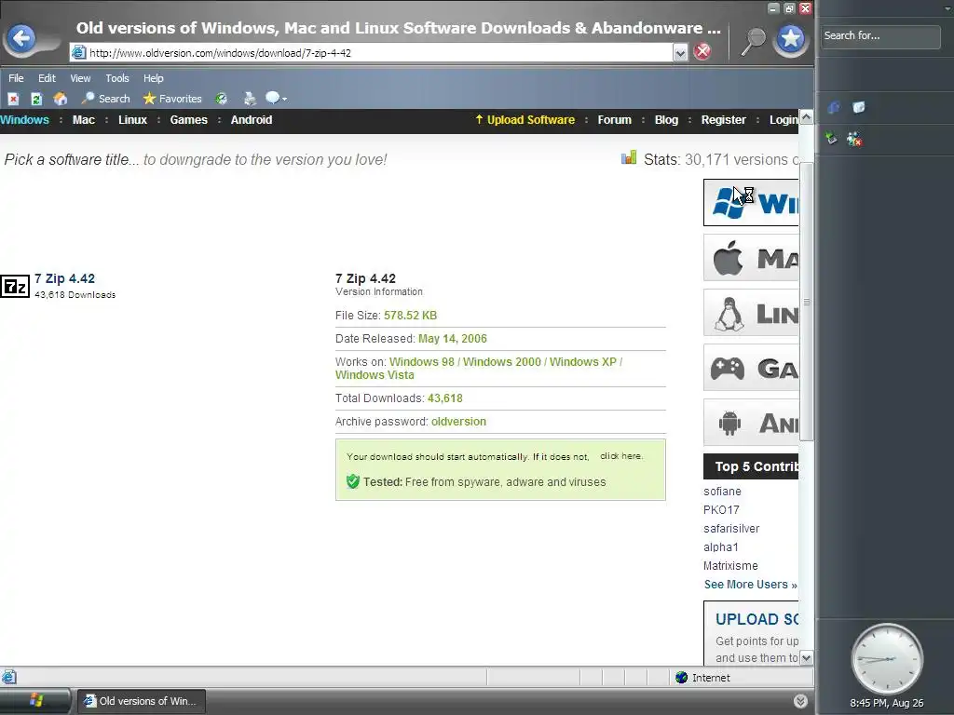This screenshot has height=715, width=954.
Task: Click the Register link
Action: click(723, 120)
